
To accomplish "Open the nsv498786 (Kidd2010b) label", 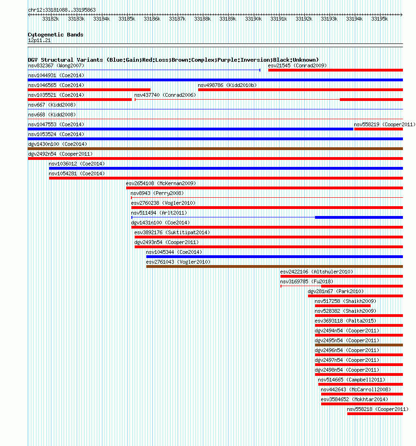I will click(x=227, y=86).
